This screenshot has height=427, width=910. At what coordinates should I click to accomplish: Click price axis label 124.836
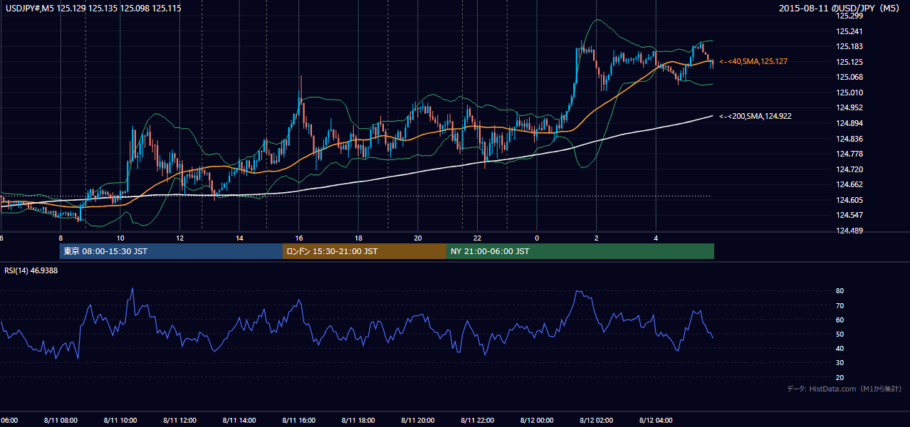(x=850, y=139)
